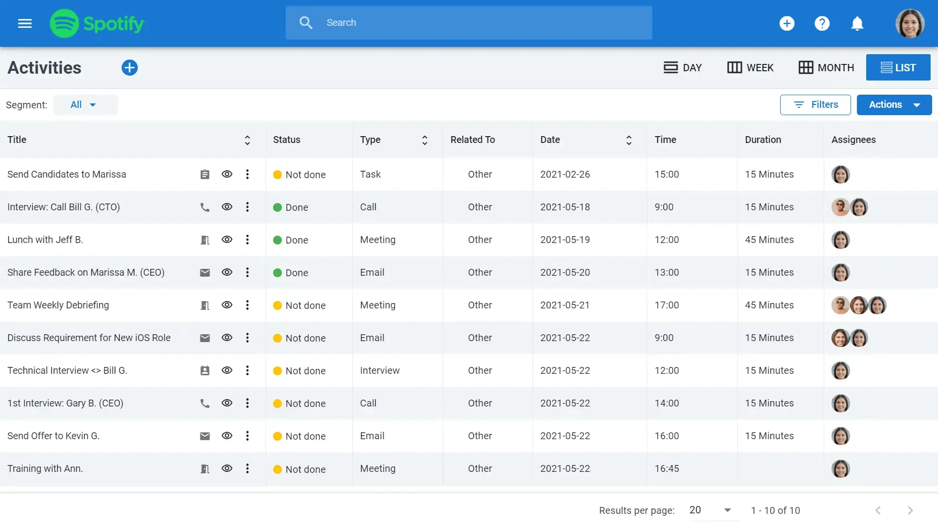This screenshot has height=527, width=938.
Task: Click the add new activity plus icon
Action: click(x=129, y=68)
